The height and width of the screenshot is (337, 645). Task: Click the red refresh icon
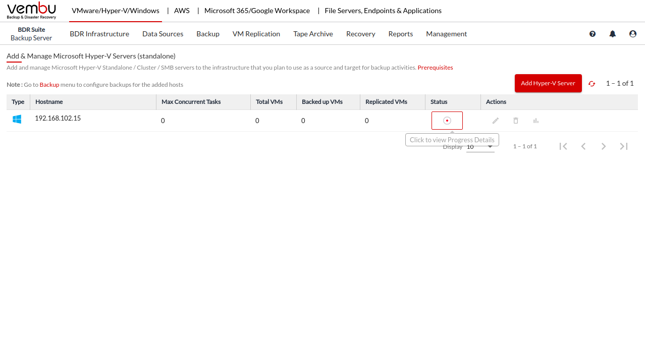click(x=592, y=84)
